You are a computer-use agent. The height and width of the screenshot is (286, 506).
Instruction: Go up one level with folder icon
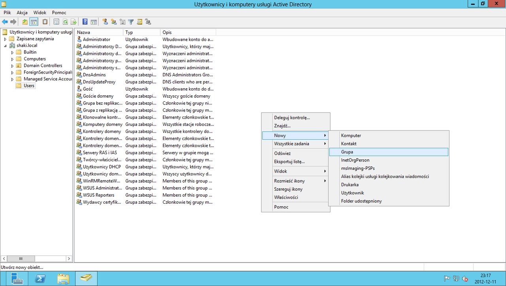[25, 22]
